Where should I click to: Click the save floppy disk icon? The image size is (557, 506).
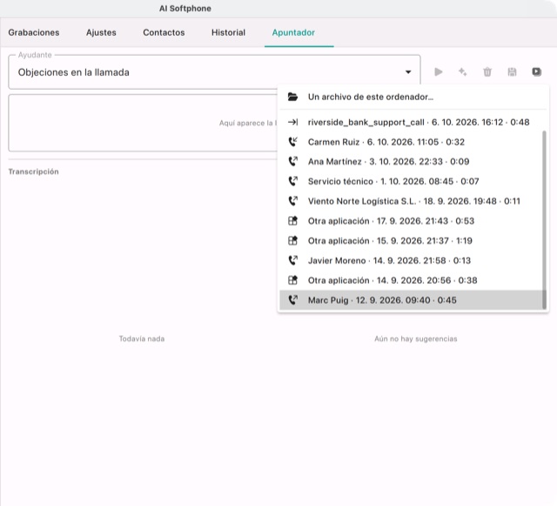point(512,71)
